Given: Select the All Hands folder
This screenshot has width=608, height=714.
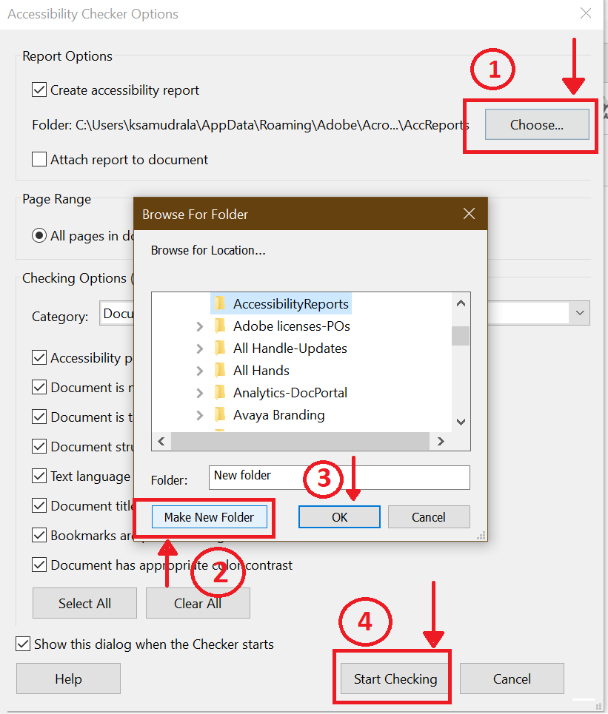Looking at the screenshot, I should tap(261, 371).
